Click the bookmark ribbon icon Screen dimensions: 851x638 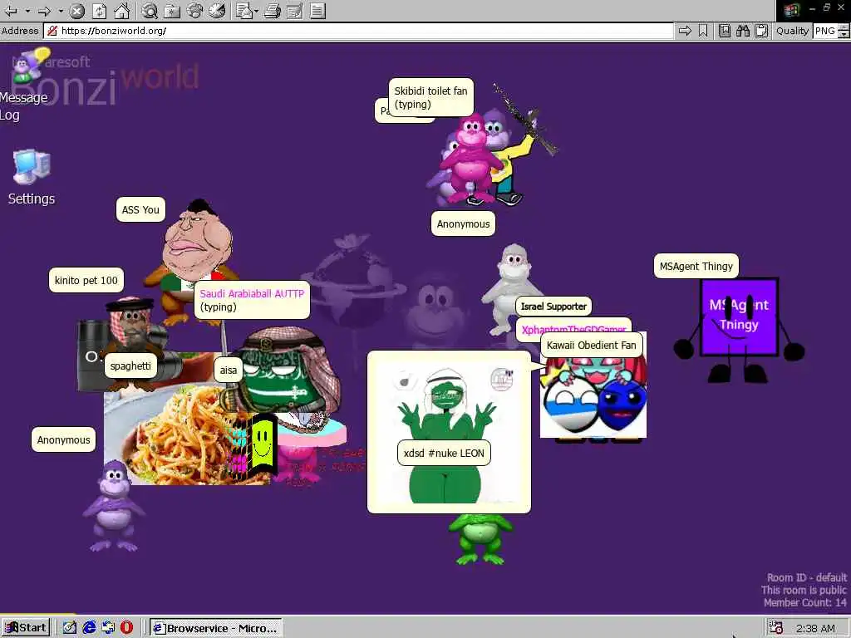coord(703,31)
